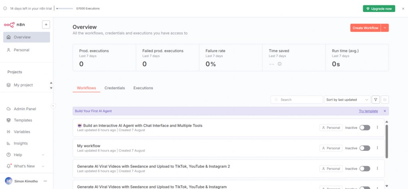
Task: Click the Personal tag on My workflow
Action: coord(331,148)
